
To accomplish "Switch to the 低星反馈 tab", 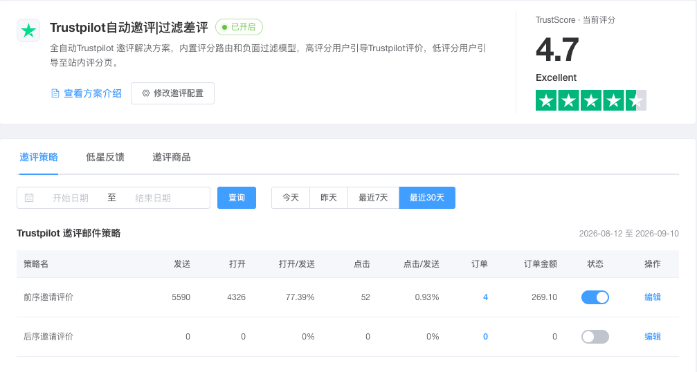I will coord(105,157).
